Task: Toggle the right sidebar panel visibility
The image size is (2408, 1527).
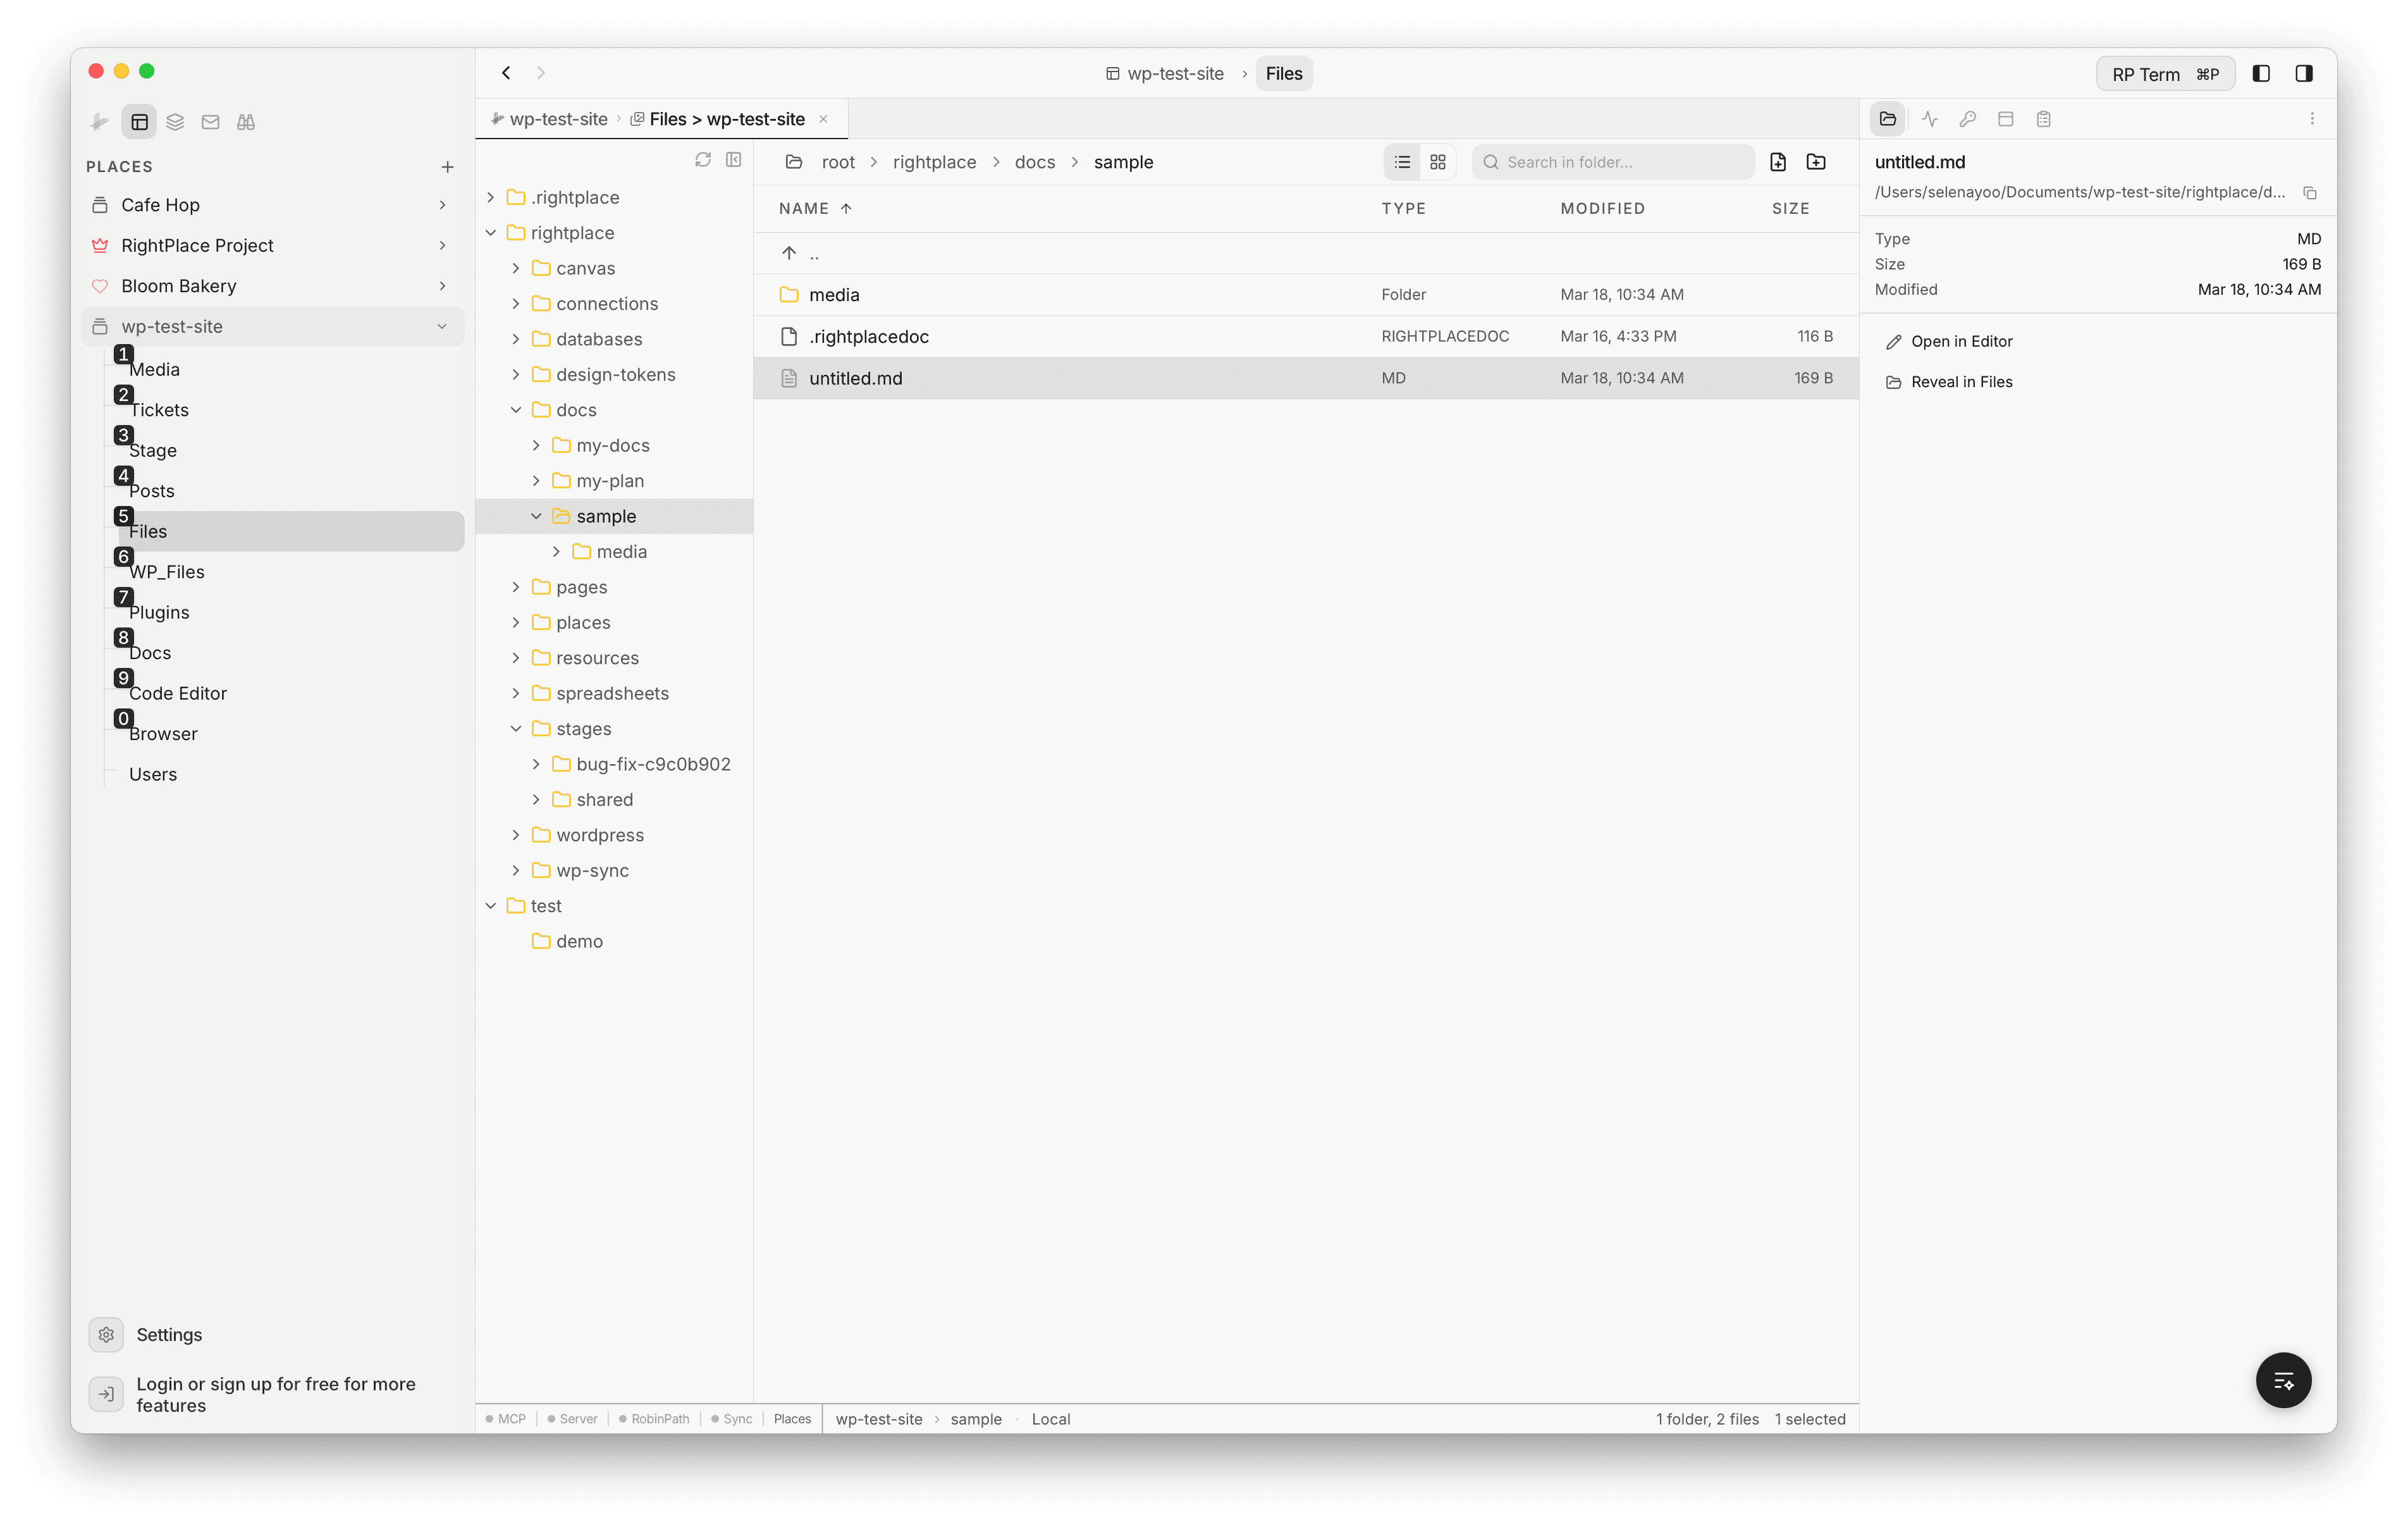Action: tap(2304, 73)
